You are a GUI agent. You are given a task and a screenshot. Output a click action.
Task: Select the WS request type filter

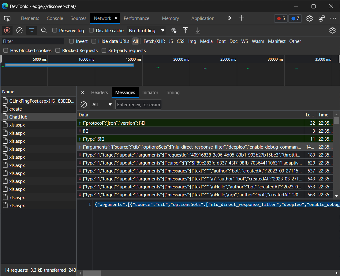click(245, 41)
